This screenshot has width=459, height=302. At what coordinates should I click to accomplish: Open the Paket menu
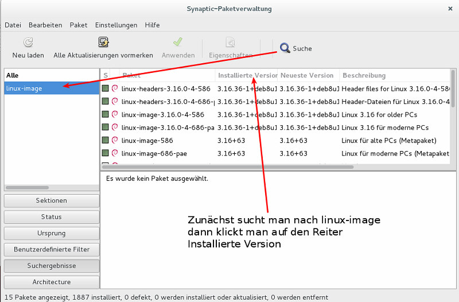79,25
